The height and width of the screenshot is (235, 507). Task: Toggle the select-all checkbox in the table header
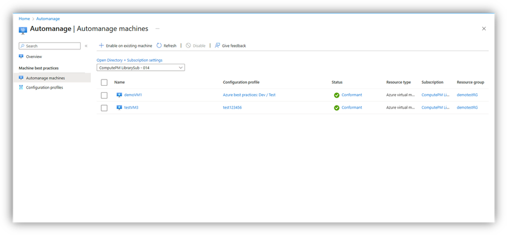tap(104, 83)
